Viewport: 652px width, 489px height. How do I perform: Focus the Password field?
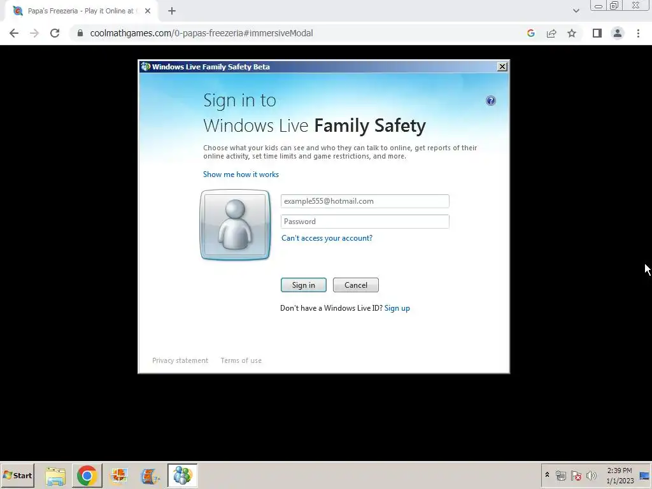click(365, 222)
